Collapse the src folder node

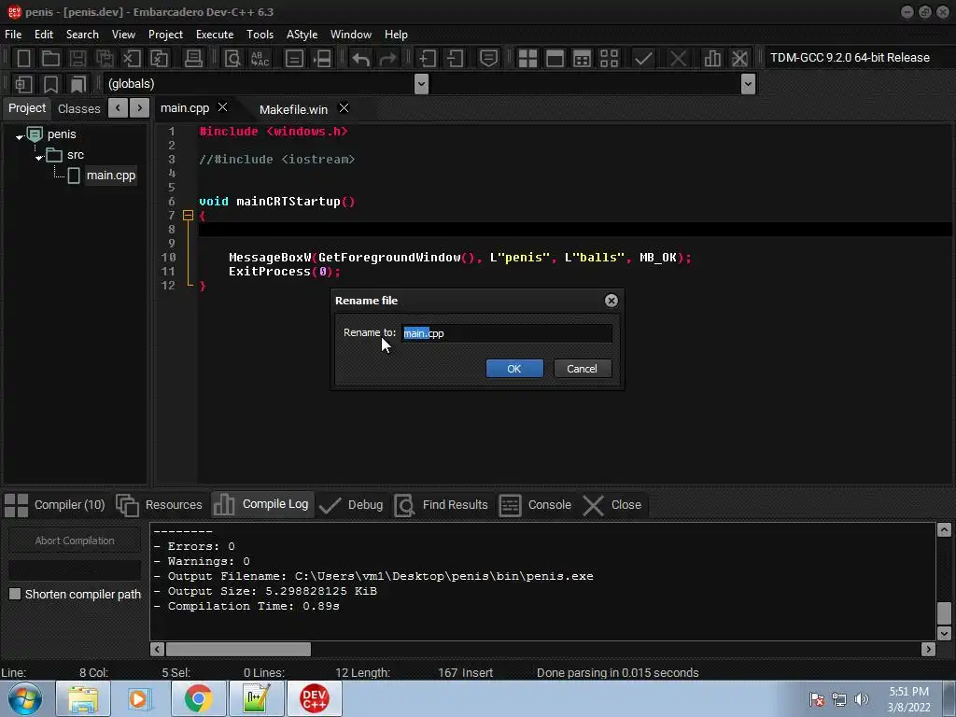pyautogui.click(x=39, y=157)
